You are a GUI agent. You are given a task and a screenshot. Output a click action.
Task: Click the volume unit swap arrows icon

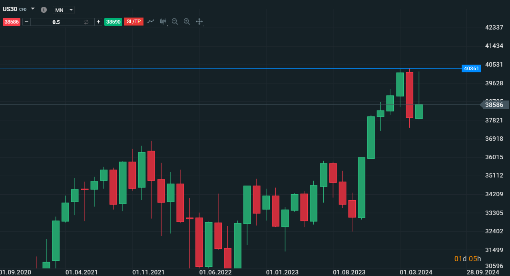86,22
